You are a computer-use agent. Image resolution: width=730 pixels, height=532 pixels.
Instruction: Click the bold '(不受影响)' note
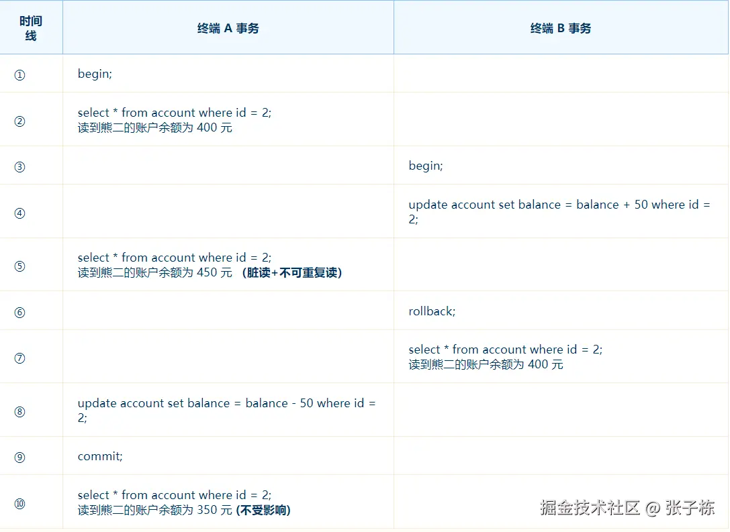point(263,510)
